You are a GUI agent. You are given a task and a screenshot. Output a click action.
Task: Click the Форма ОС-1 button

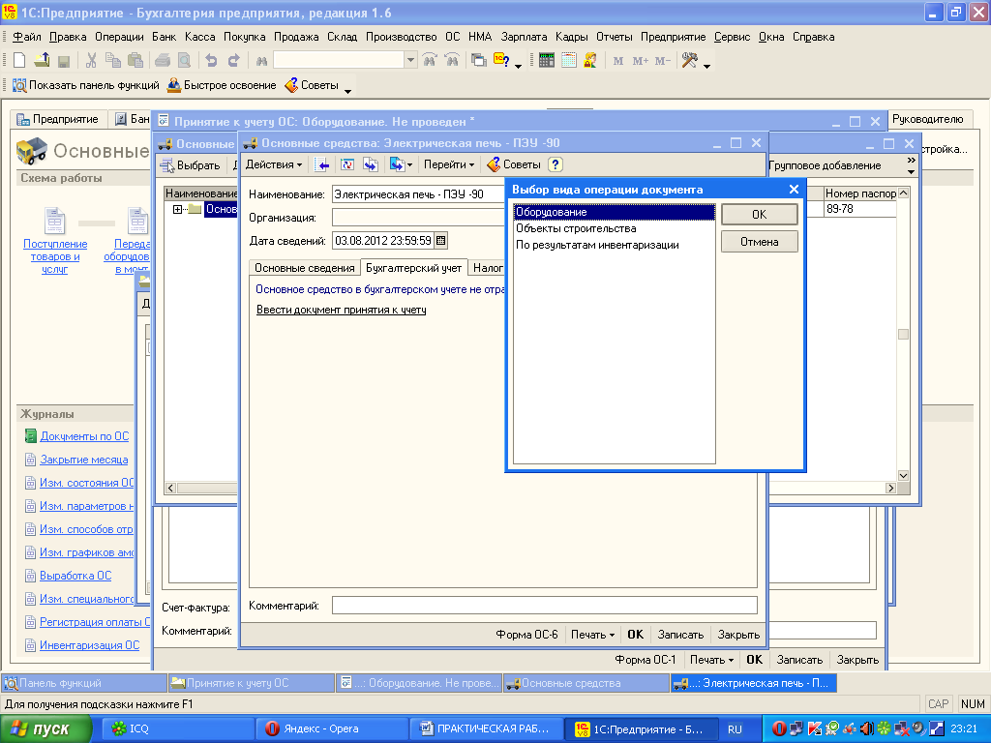coord(646,660)
